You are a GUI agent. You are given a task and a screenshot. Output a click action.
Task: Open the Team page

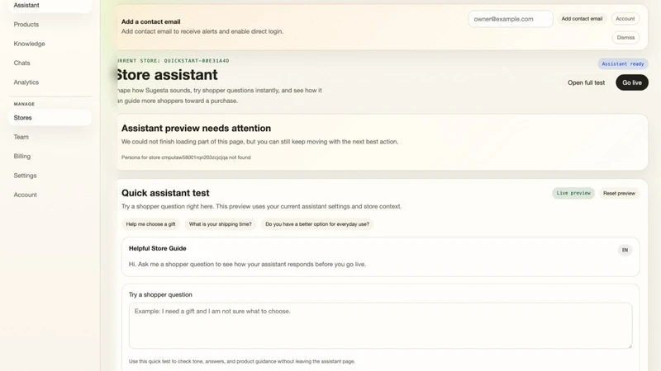[50, 137]
